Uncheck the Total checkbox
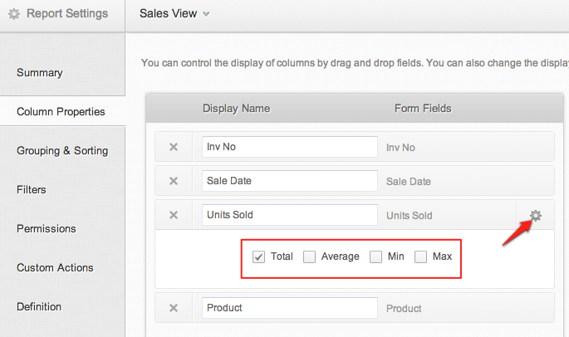Viewport: 569px width, 337px height. tap(258, 256)
